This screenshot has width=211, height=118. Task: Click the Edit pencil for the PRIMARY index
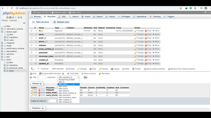pos(32,90)
